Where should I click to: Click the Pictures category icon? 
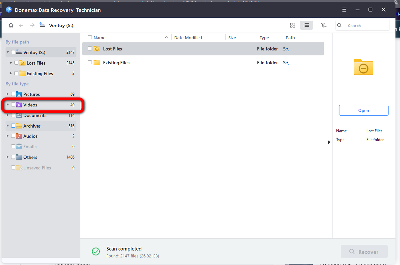tap(19, 94)
